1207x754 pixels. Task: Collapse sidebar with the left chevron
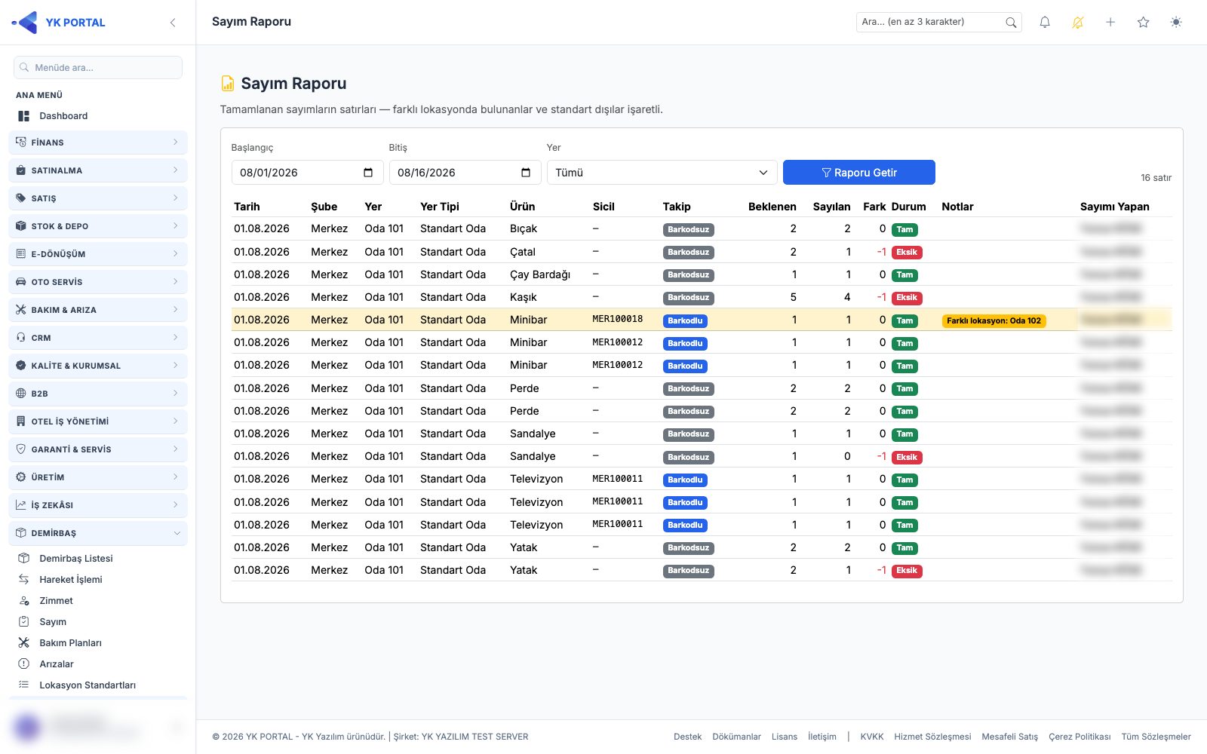pyautogui.click(x=173, y=23)
